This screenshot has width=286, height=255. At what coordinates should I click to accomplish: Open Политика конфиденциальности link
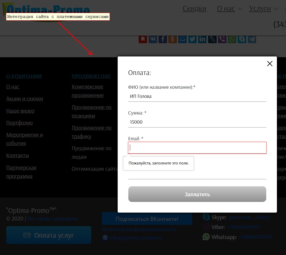pyautogui.click(x=139, y=229)
